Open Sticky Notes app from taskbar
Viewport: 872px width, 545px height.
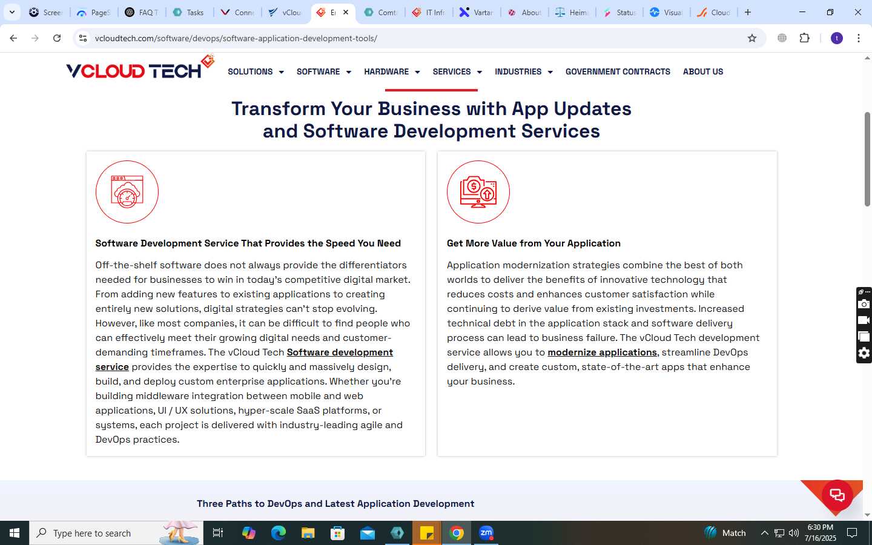pyautogui.click(x=427, y=533)
